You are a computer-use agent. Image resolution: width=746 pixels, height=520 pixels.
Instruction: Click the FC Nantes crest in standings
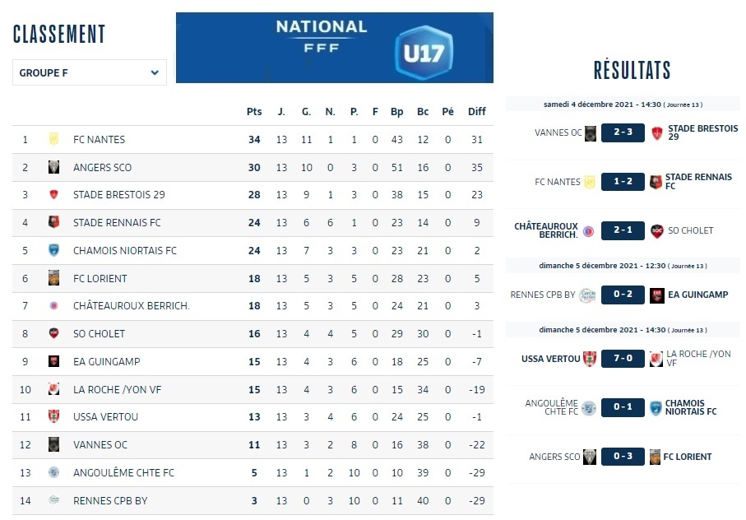[53, 139]
